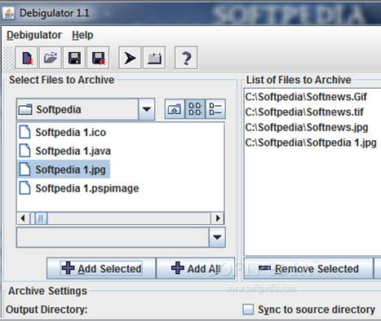The image size is (381, 321).
Task: Select C:\Softpedia\Softnews.tif in archive list
Action: tap(304, 112)
